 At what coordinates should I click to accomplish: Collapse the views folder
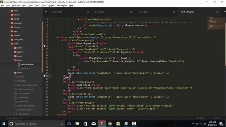(14, 44)
